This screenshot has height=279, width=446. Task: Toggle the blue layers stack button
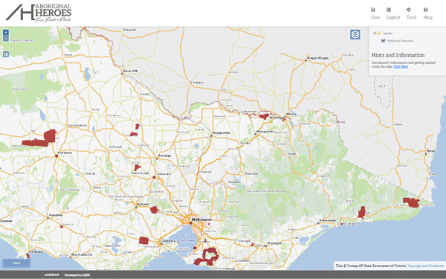355,34
